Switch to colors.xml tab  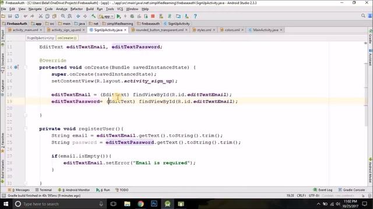tap(232, 30)
